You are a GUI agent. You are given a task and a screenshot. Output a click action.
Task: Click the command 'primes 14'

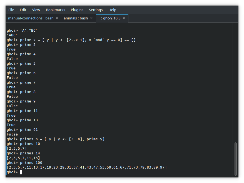coord(30,153)
